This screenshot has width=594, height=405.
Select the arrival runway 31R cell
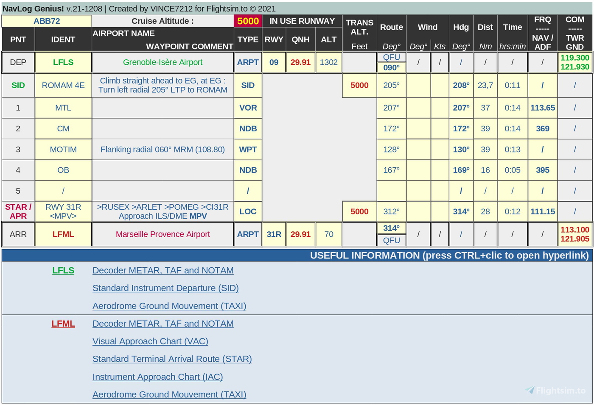[x=274, y=234]
